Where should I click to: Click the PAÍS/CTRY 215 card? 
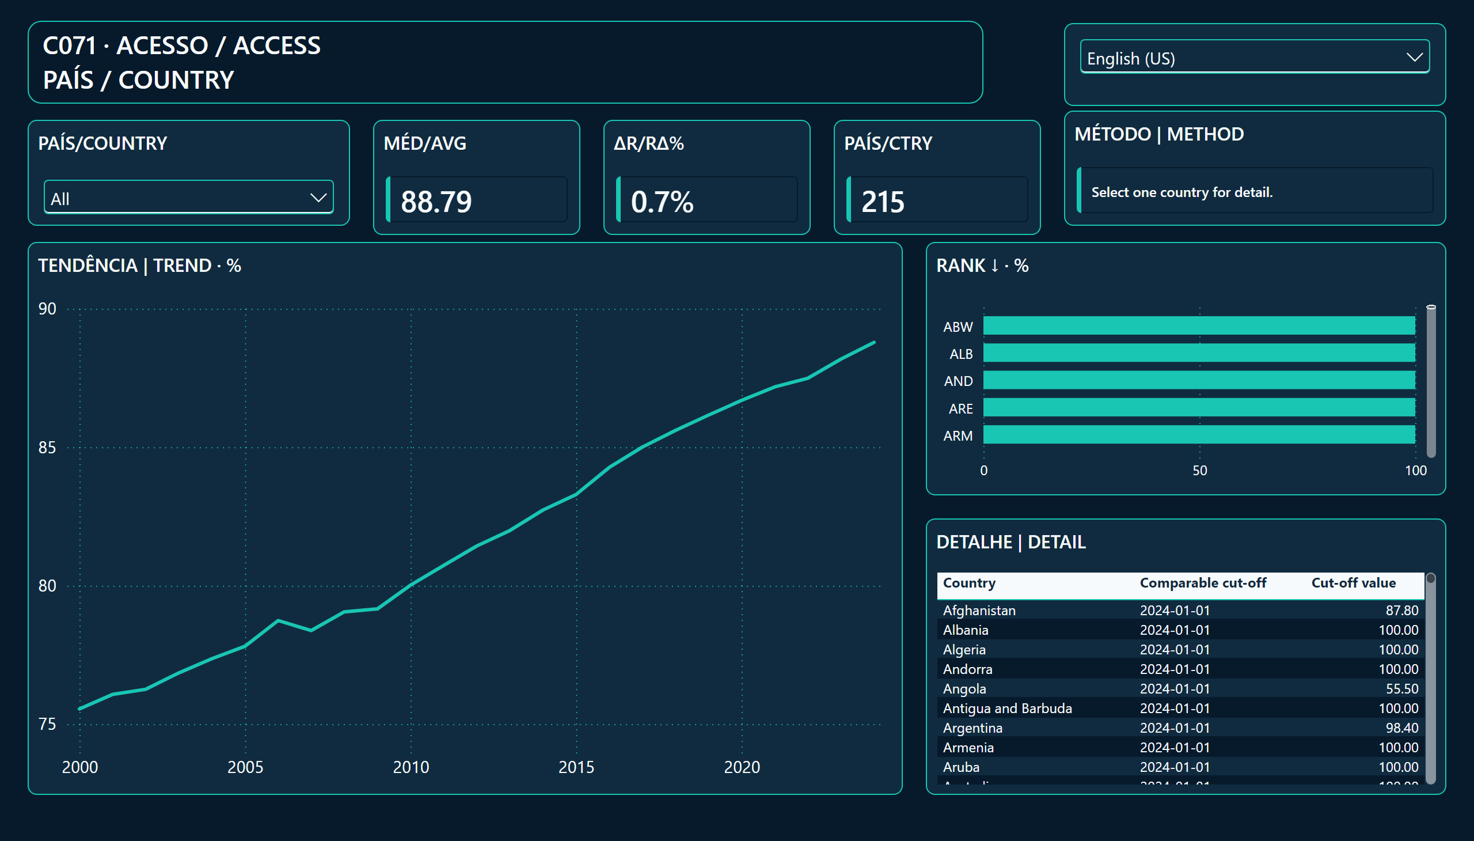pyautogui.click(x=936, y=177)
